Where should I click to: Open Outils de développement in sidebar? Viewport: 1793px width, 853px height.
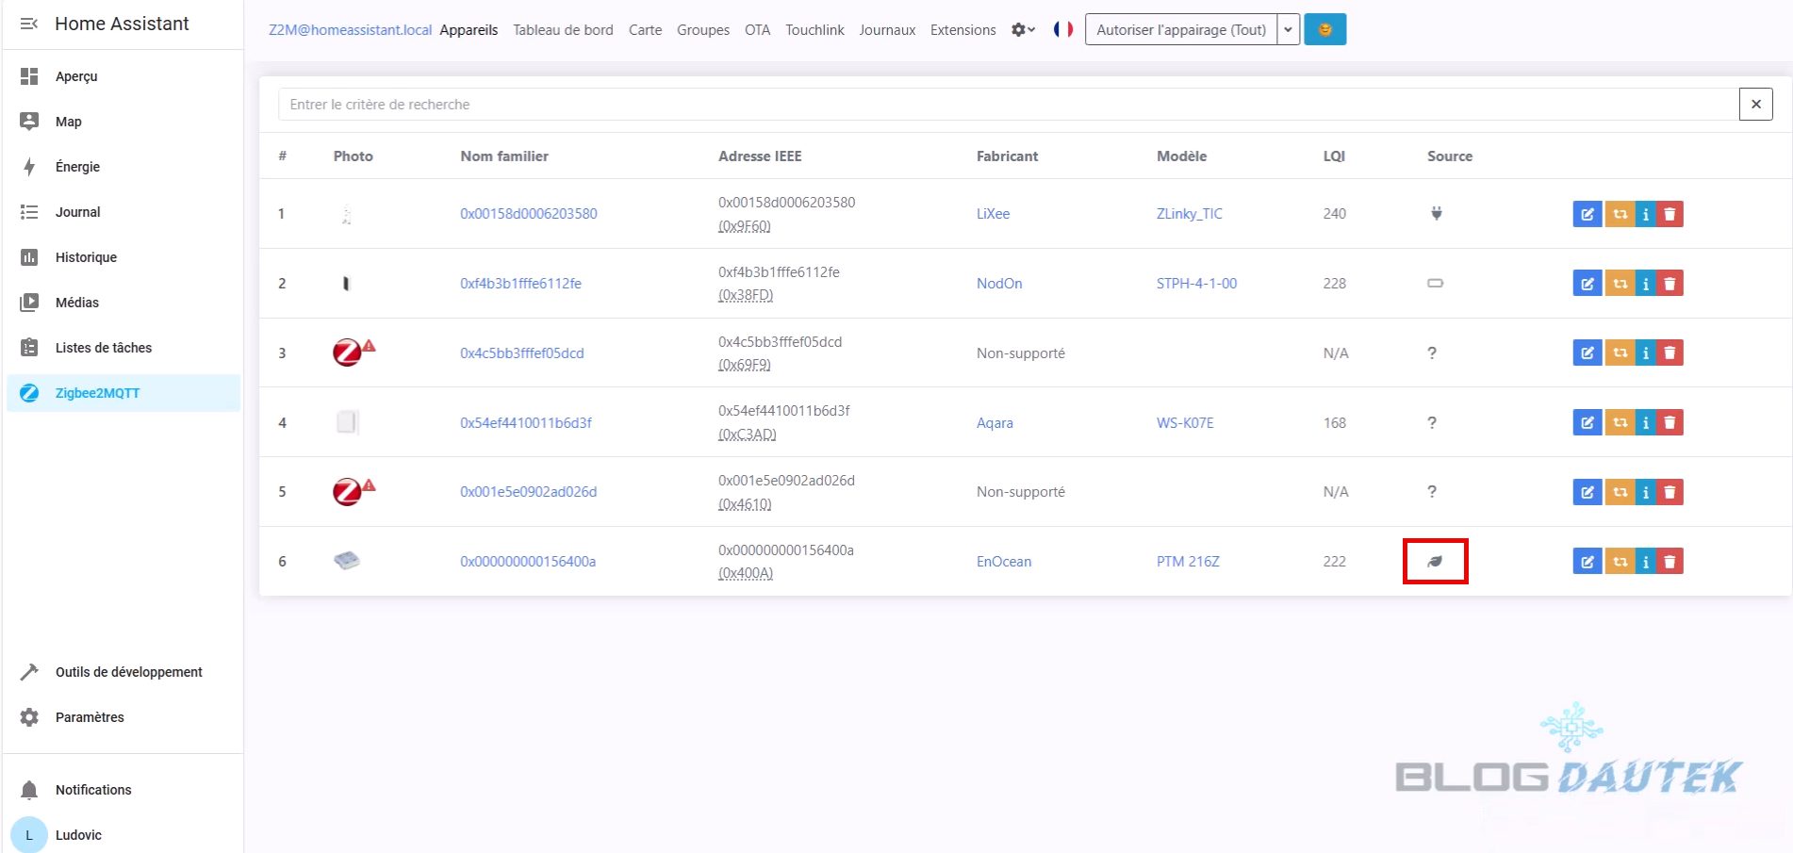[x=128, y=672]
